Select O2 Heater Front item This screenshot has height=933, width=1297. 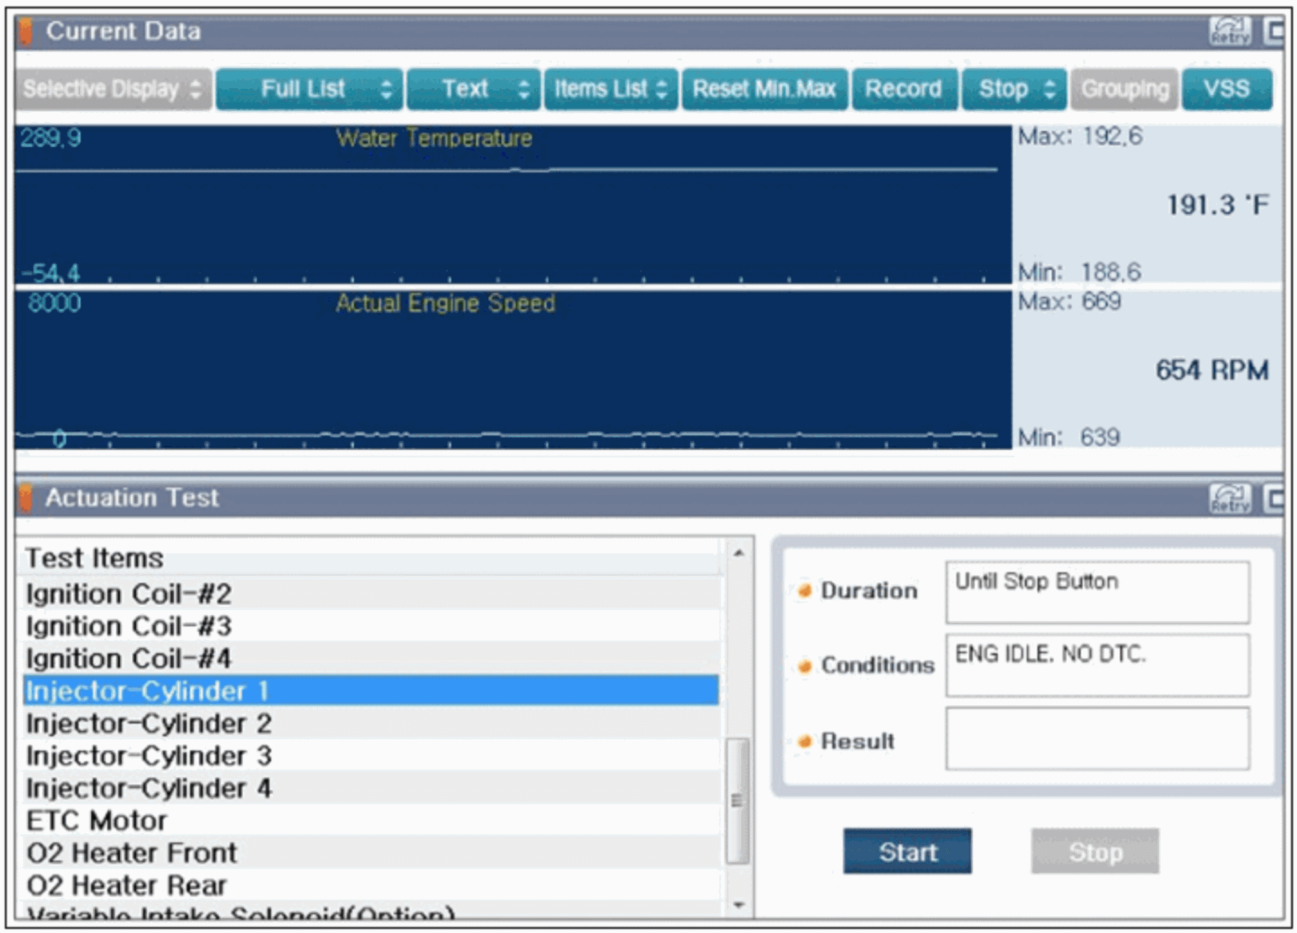point(132,853)
